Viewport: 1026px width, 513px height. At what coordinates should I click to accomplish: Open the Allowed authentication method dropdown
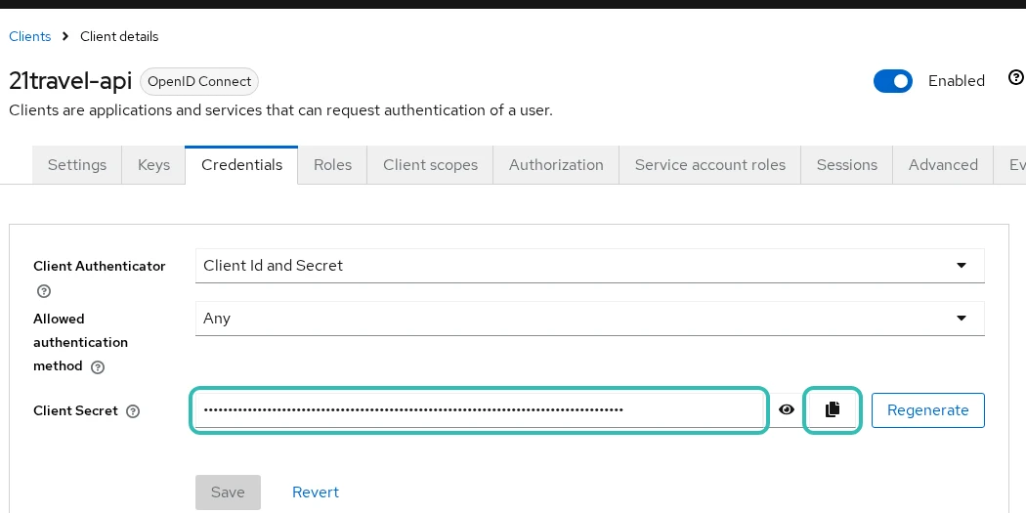(589, 319)
